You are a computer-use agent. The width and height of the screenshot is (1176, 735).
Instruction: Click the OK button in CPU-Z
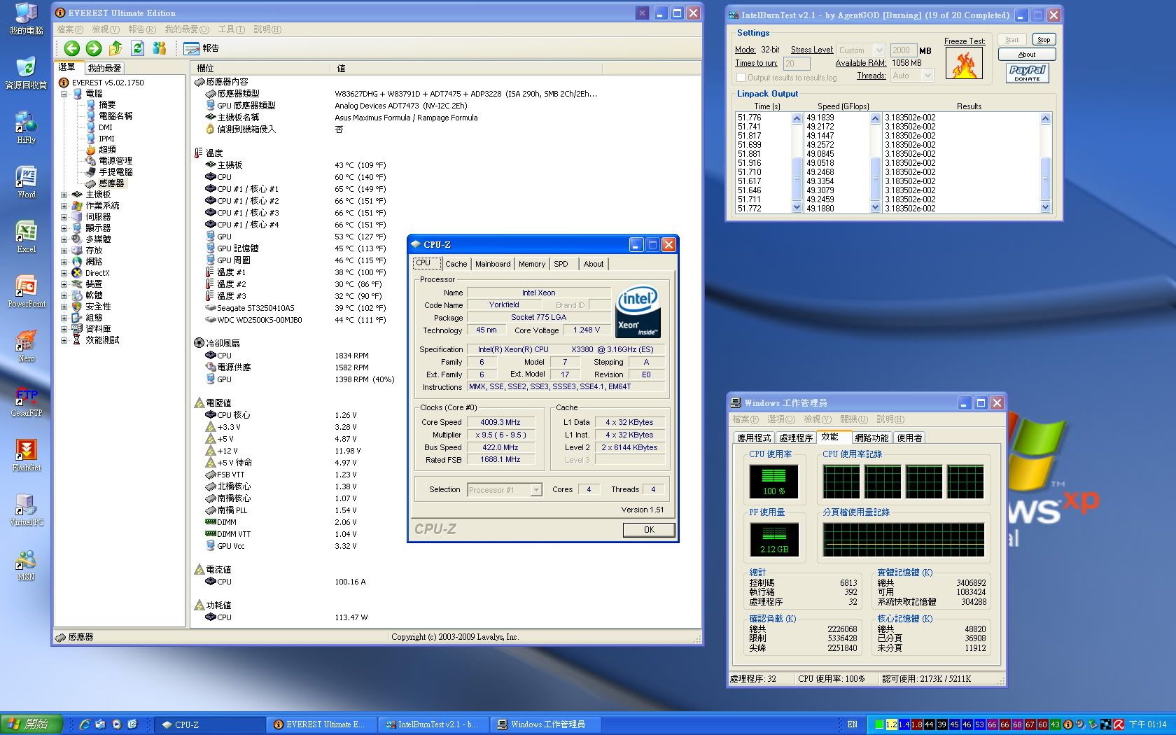[x=649, y=530]
